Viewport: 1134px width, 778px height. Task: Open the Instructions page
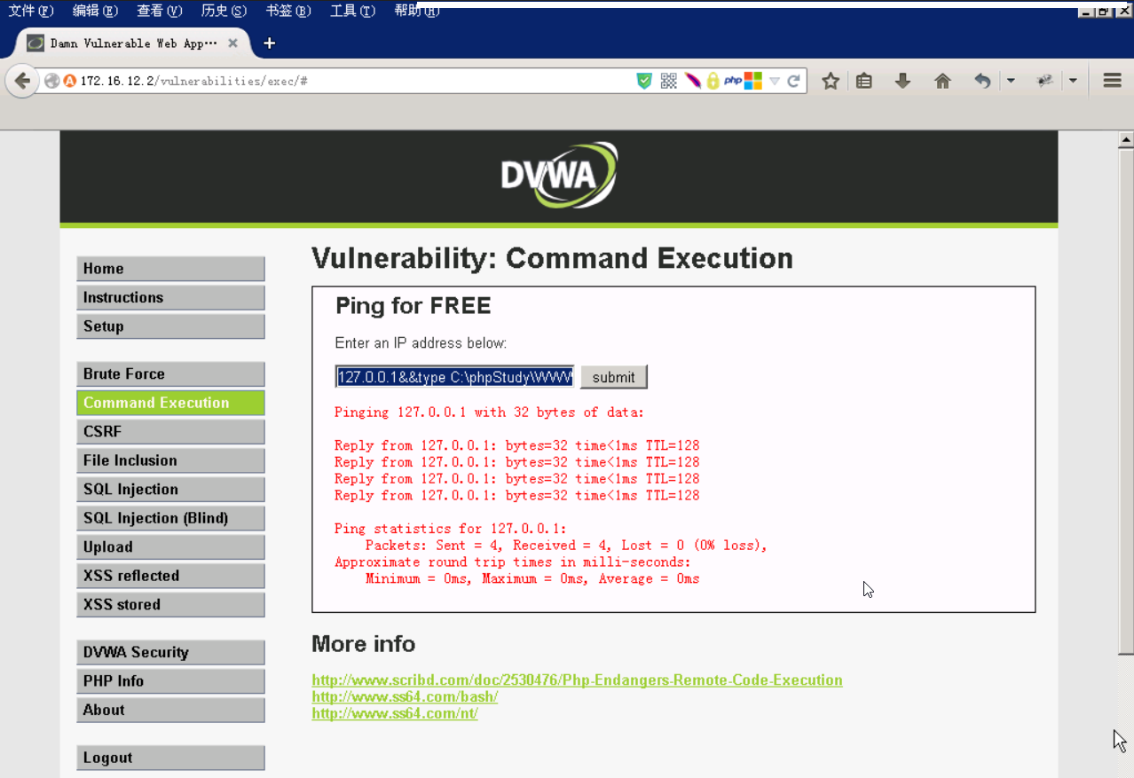[x=170, y=297]
